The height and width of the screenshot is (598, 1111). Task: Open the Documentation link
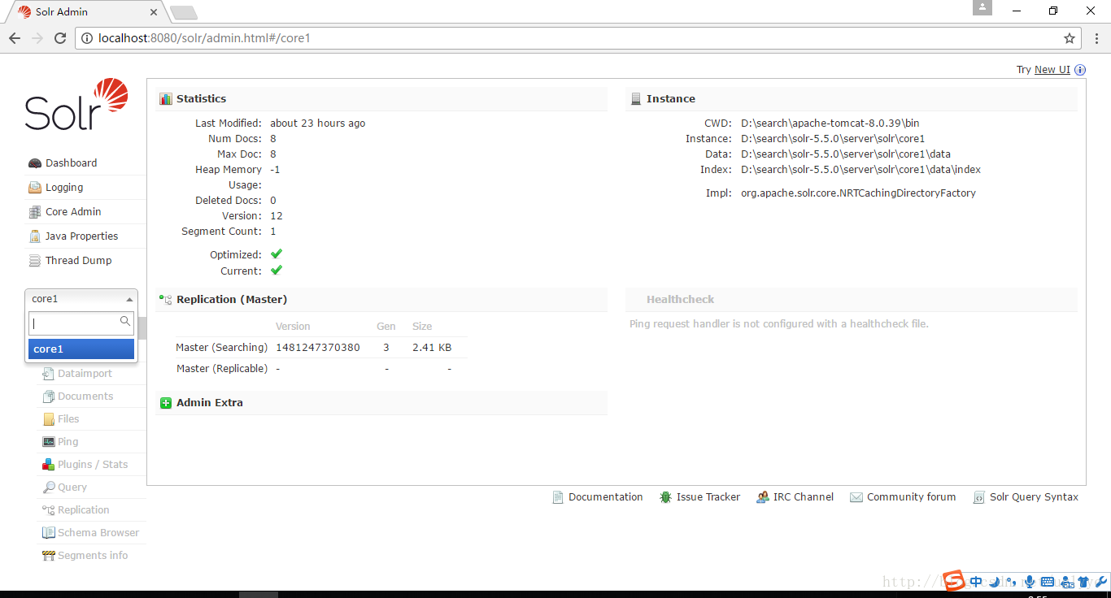pos(598,497)
